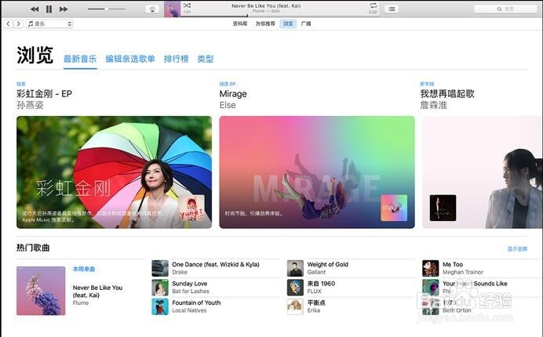Open the 音乐 media type dropdown
The width and height of the screenshot is (543, 337).
(x=49, y=24)
